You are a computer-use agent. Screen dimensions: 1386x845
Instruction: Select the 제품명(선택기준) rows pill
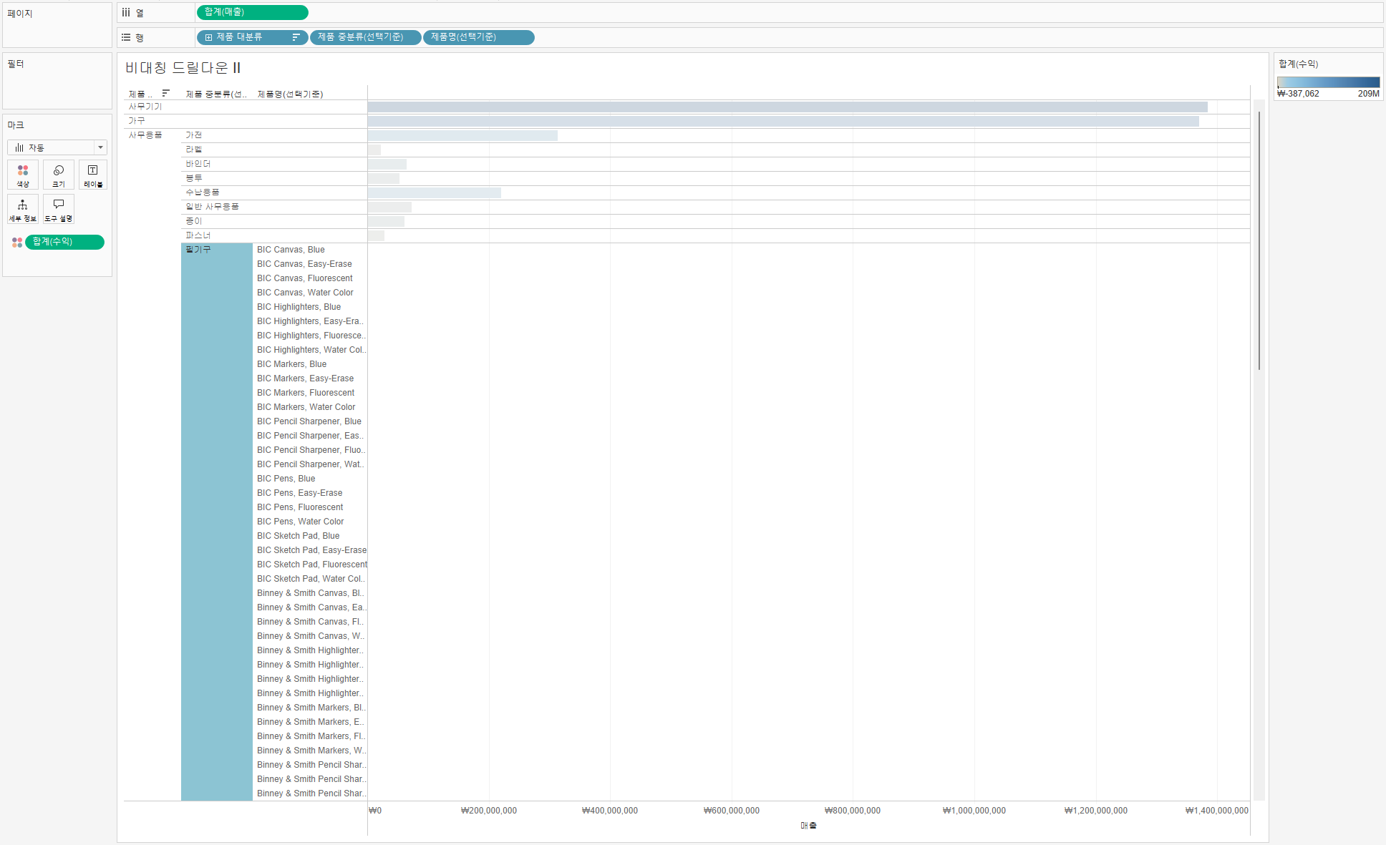(x=478, y=37)
